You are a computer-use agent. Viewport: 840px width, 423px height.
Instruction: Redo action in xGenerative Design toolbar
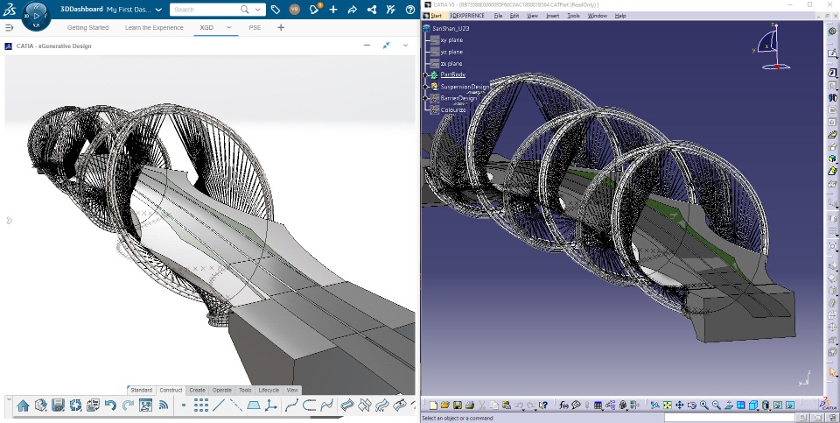tap(128, 405)
